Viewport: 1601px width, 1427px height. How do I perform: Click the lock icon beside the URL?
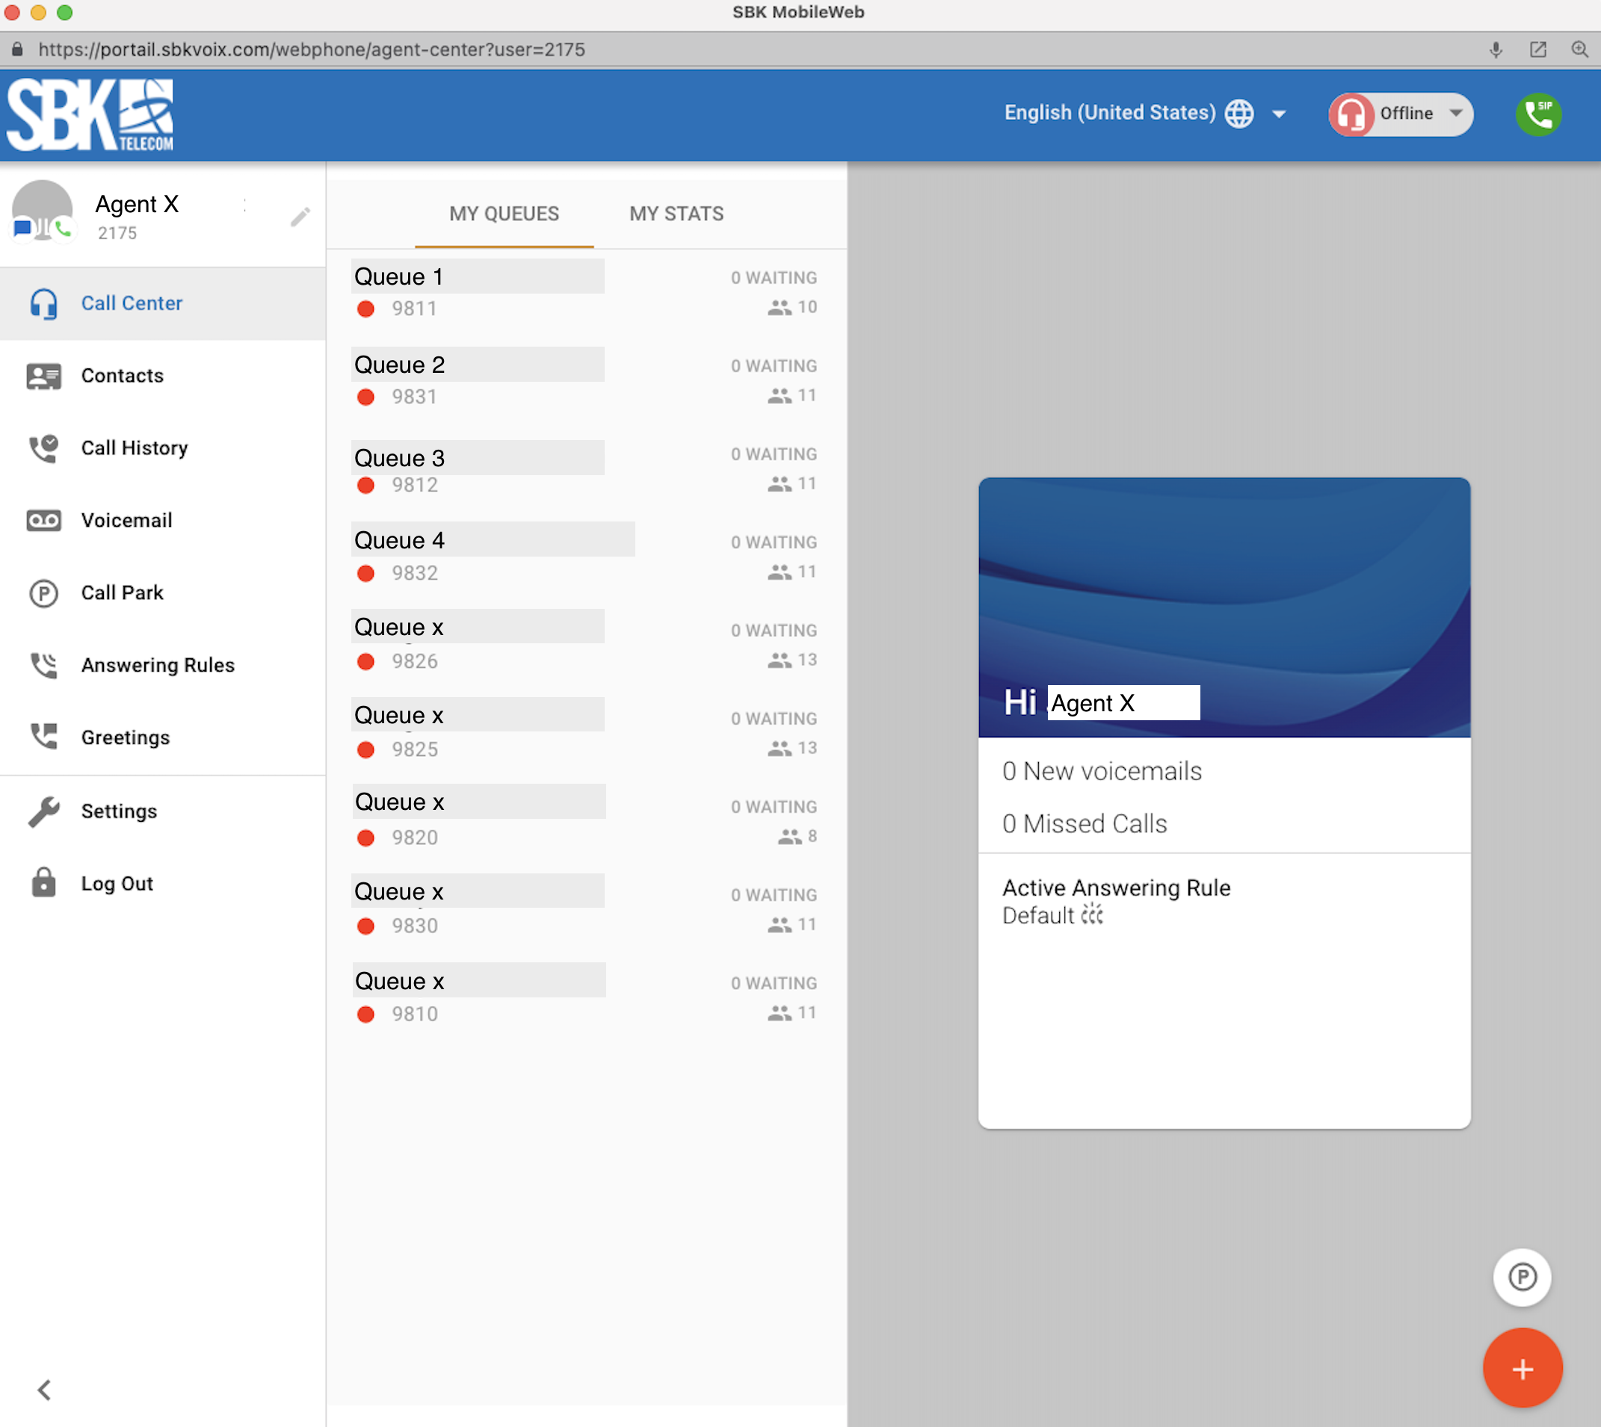point(17,50)
